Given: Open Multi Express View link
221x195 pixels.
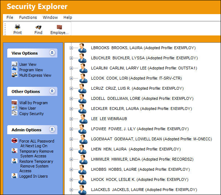Looking at the screenshot, I should click(35, 75).
